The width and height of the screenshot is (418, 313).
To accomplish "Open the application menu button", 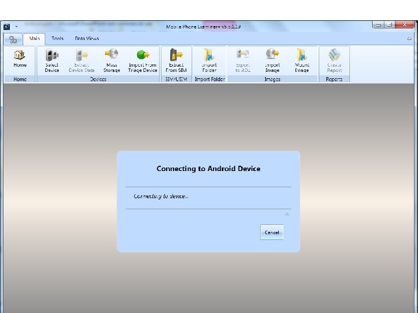I will tap(13, 39).
